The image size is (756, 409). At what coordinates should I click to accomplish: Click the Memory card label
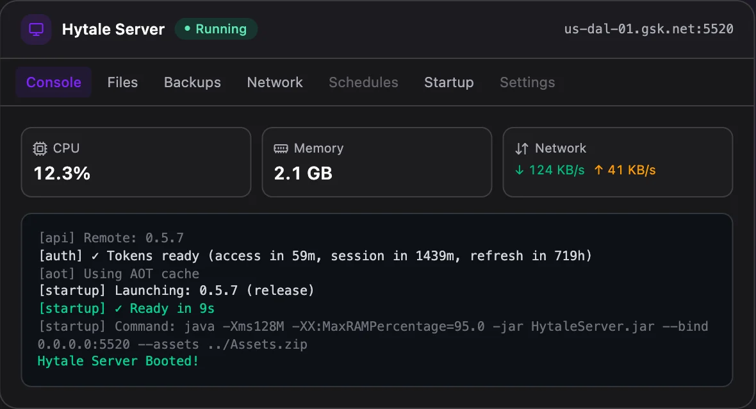tap(318, 148)
